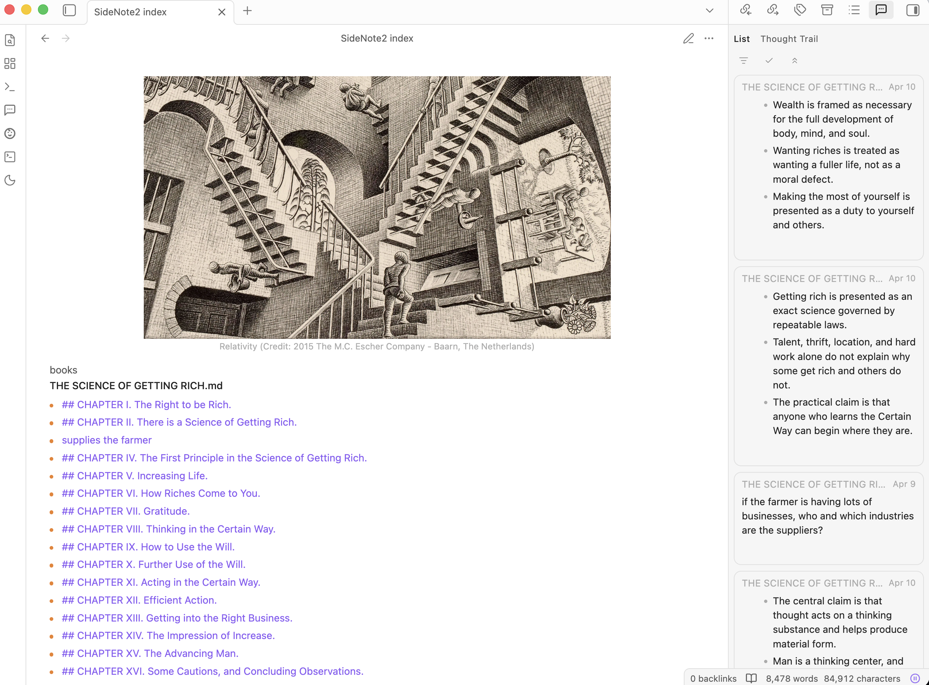Click 0 backlinks in status bar
929x685 pixels.
713,678
